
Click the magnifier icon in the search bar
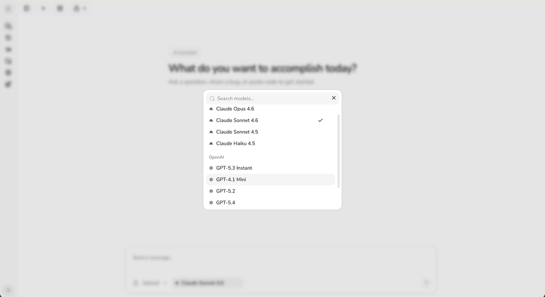[x=212, y=98]
